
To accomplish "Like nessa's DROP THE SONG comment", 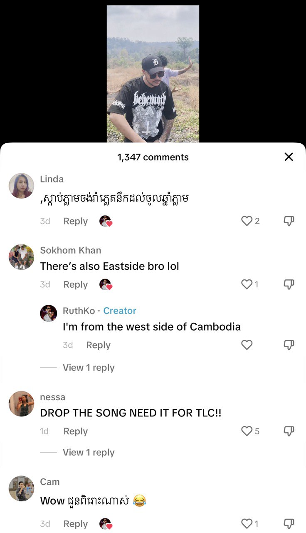I will [x=247, y=431].
